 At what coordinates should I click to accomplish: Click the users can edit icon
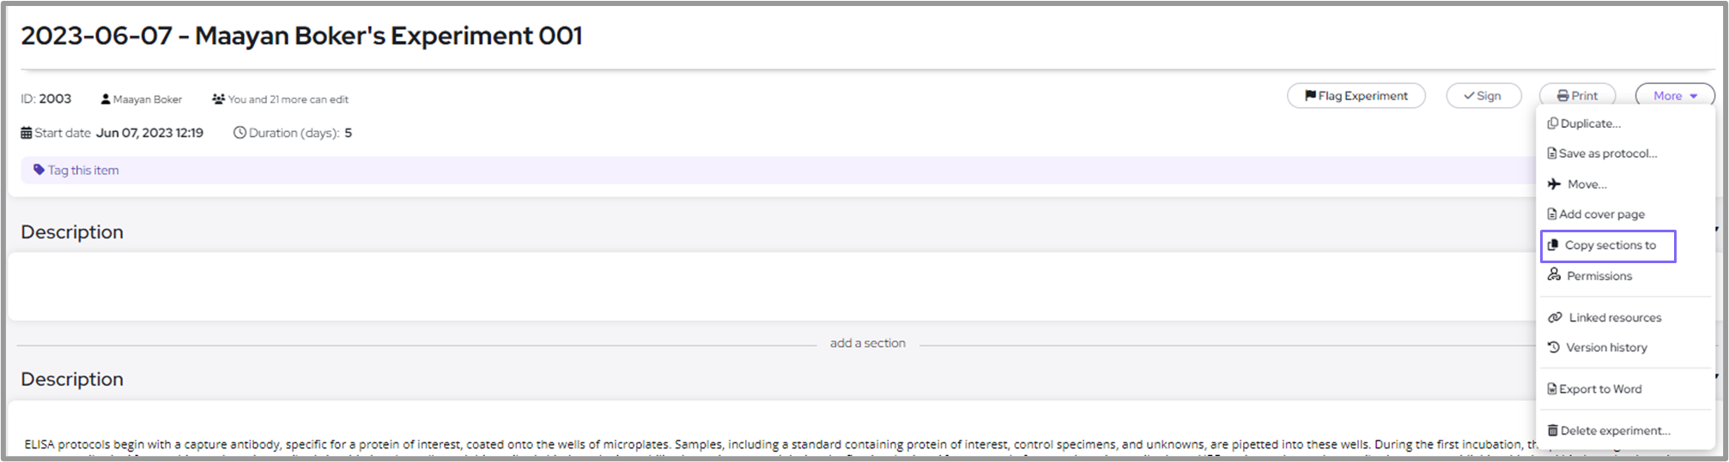point(218,99)
